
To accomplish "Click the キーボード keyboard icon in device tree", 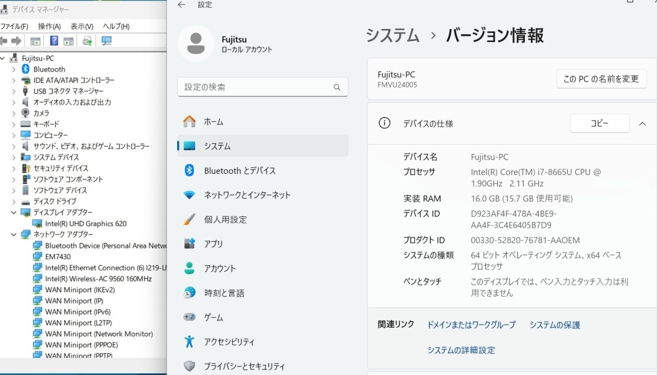I will point(25,124).
